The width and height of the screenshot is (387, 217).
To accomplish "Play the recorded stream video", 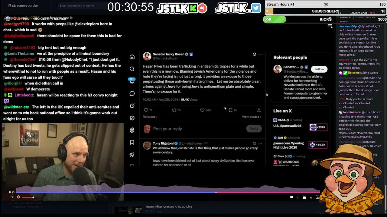I will point(11,197).
